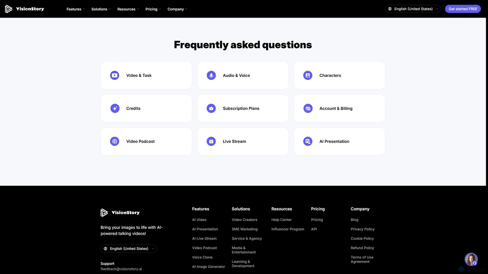Open Video Creators footer link
Viewport: 488px width, 274px height.
tap(244, 220)
